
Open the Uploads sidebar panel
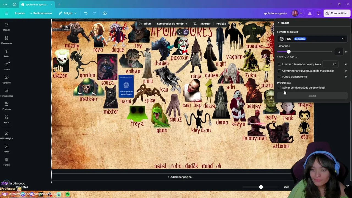[7, 79]
